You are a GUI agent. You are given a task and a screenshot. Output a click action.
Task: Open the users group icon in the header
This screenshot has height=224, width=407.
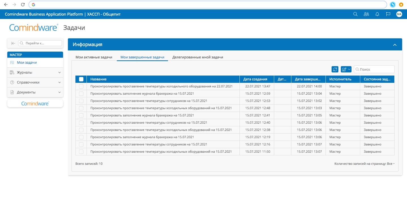[x=366, y=14]
